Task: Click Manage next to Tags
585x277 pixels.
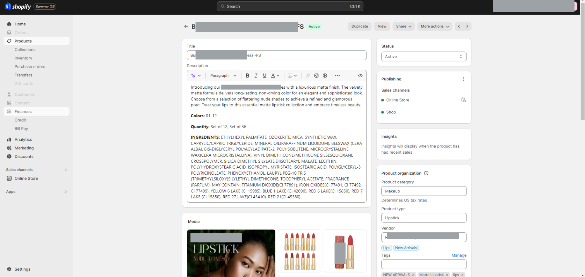Action: click(459, 255)
